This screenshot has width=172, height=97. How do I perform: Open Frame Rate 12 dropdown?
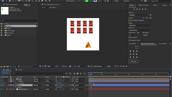point(132,35)
